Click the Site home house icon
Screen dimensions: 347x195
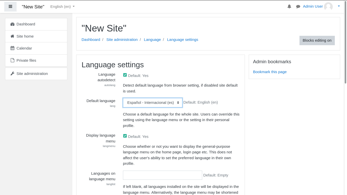[x=12, y=36]
